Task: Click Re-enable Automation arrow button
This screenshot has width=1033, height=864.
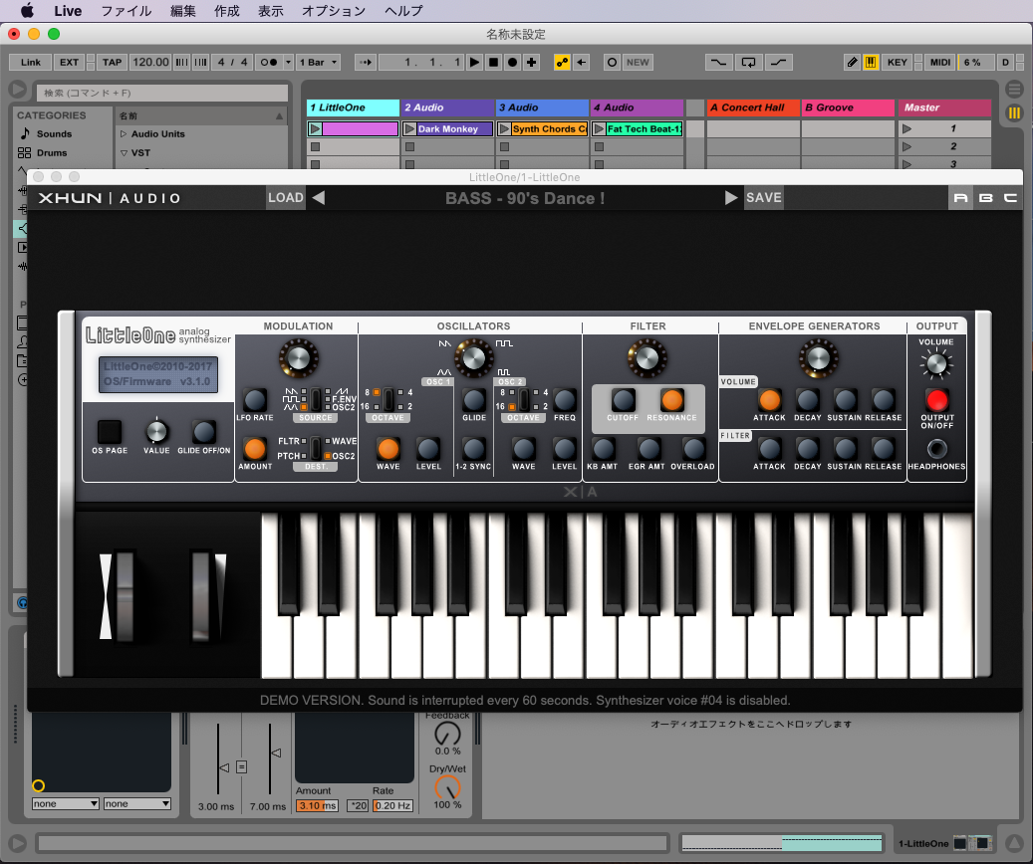Action: [x=581, y=62]
